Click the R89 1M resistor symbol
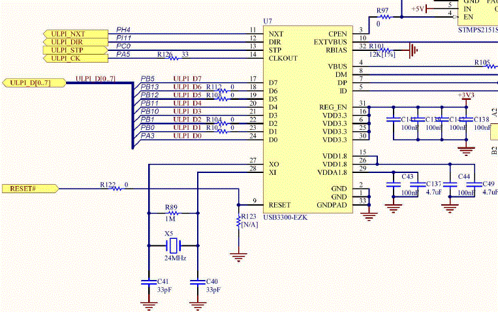Screen dimensions: 498x312 [x=174, y=213]
